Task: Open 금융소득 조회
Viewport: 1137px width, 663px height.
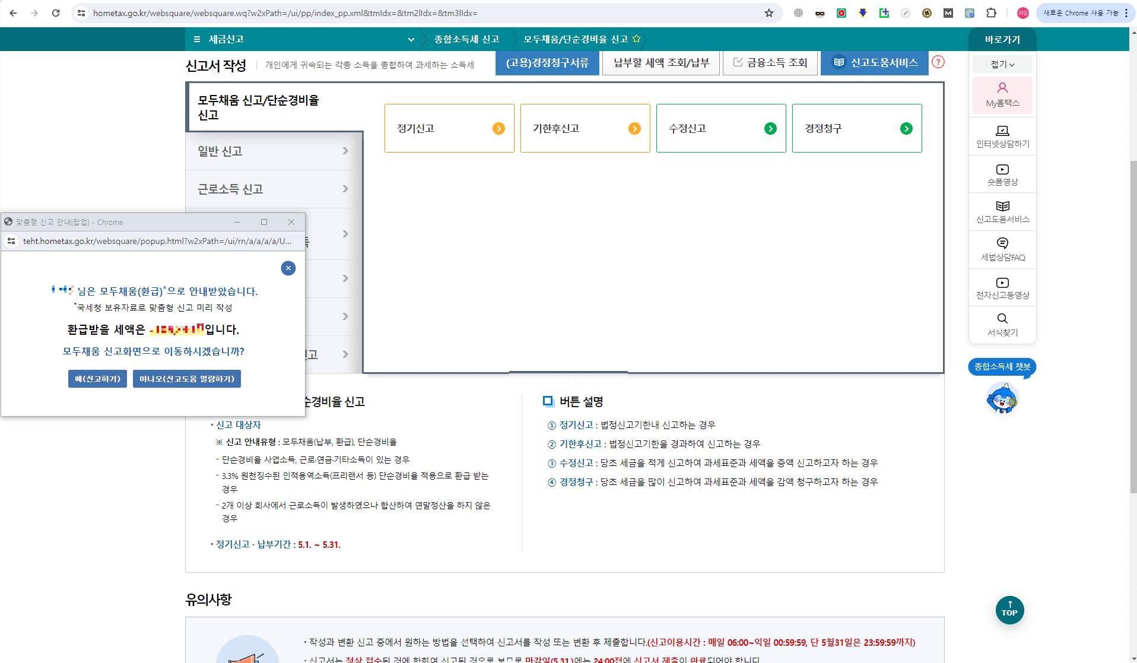Action: point(770,62)
